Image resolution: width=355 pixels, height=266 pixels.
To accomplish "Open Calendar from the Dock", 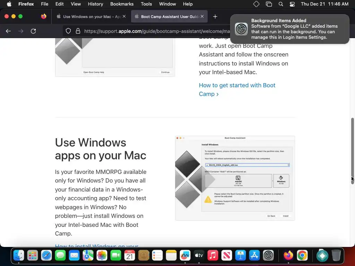I will click(x=130, y=256).
